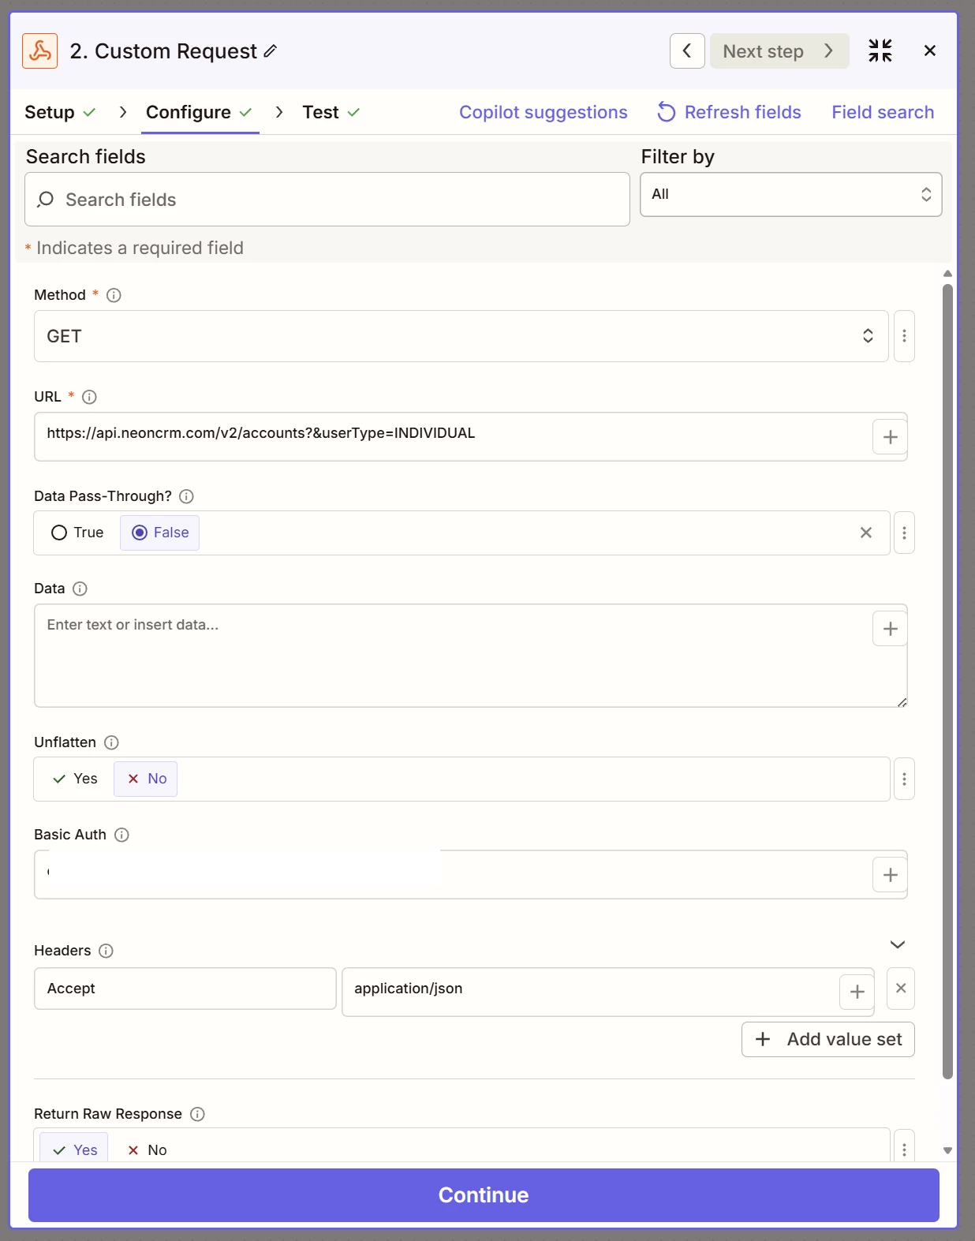
Task: Open the Filter by dropdown
Action: click(790, 194)
